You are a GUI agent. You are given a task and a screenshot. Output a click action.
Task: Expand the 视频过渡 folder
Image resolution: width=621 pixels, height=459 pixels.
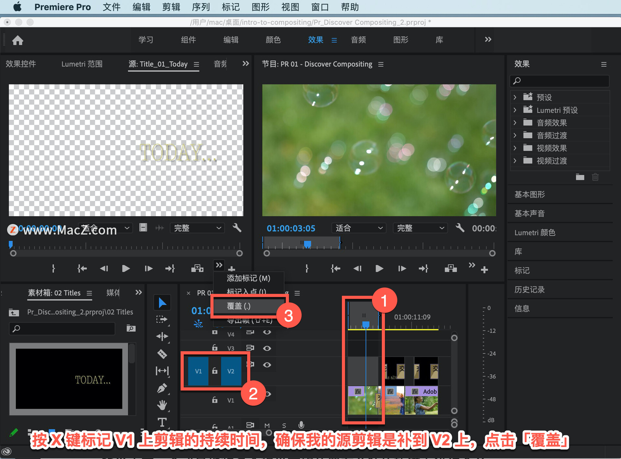[515, 161]
